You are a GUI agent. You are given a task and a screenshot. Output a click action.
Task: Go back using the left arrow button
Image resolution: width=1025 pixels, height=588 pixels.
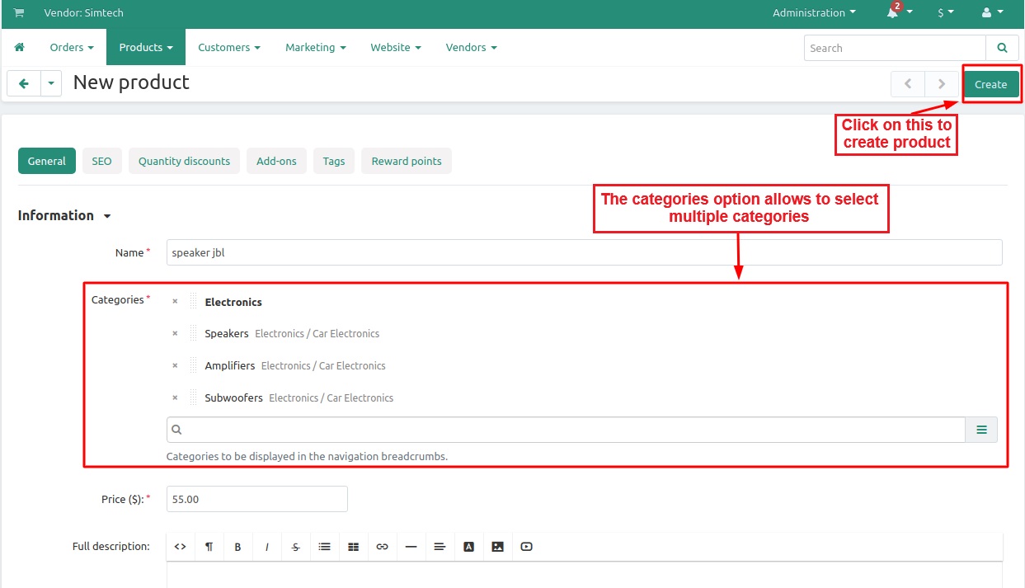point(24,83)
